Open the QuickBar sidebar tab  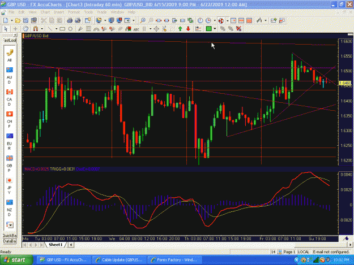pos(9,236)
